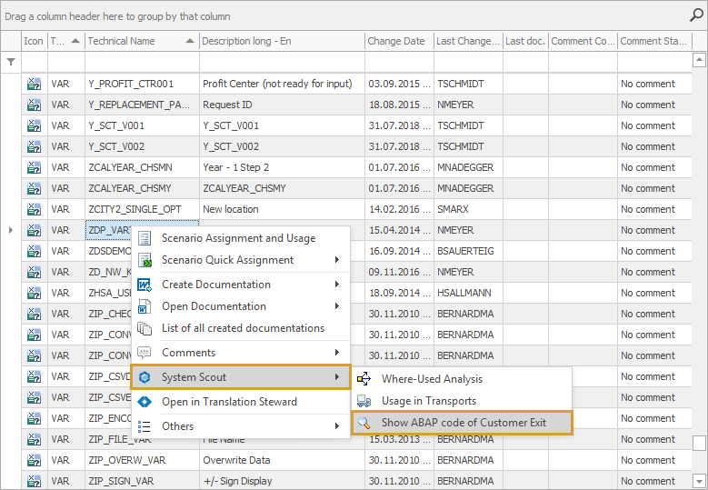Select the ZCITY2_SINGLE_OPT row cell
Screen dimensions: 708x490
pyautogui.click(x=142, y=209)
